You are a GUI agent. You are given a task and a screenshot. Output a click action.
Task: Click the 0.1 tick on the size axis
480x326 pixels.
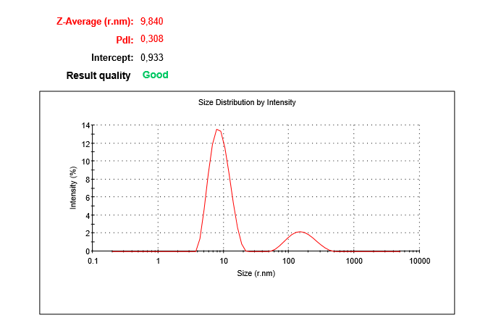point(92,261)
